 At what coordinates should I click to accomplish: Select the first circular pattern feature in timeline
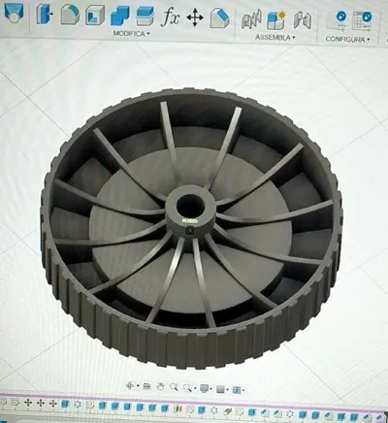(x=78, y=405)
